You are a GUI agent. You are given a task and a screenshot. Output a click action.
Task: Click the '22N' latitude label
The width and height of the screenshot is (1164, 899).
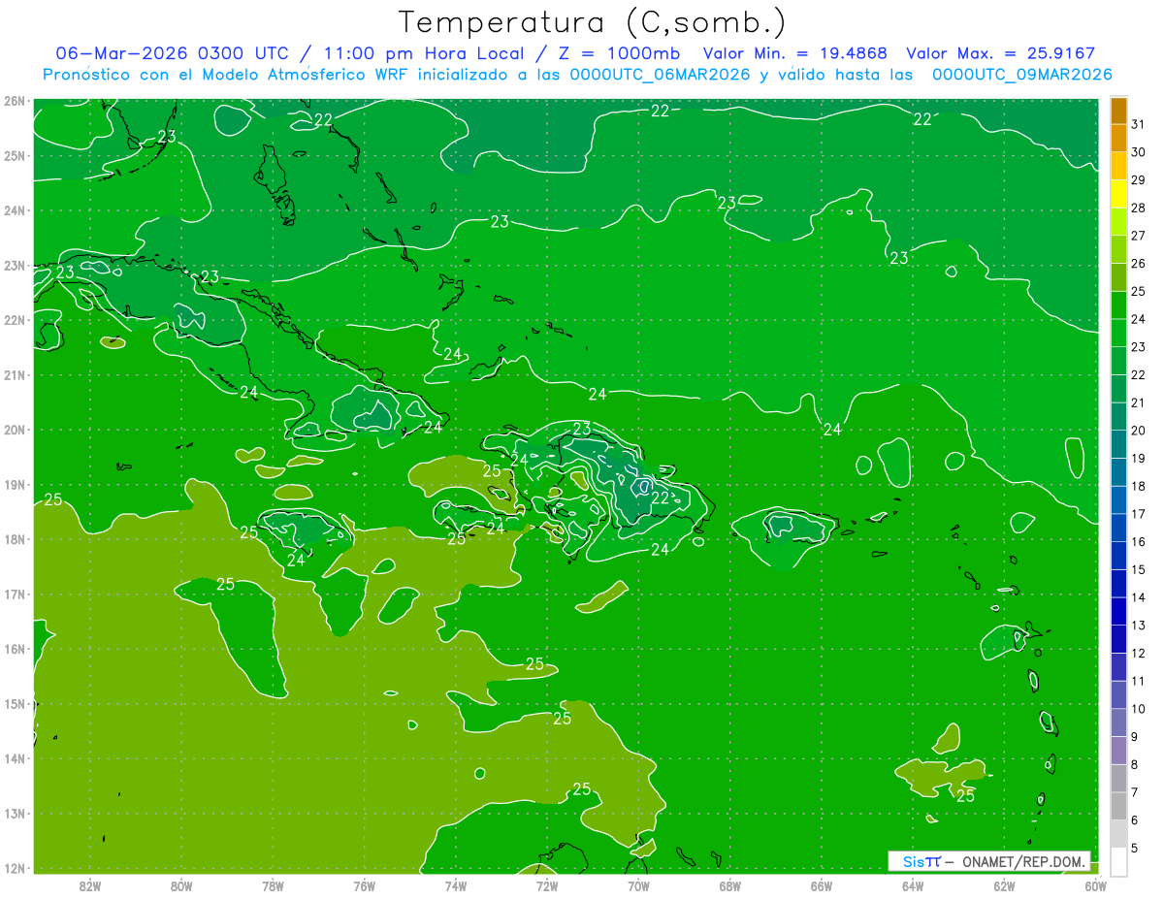[x=14, y=320]
